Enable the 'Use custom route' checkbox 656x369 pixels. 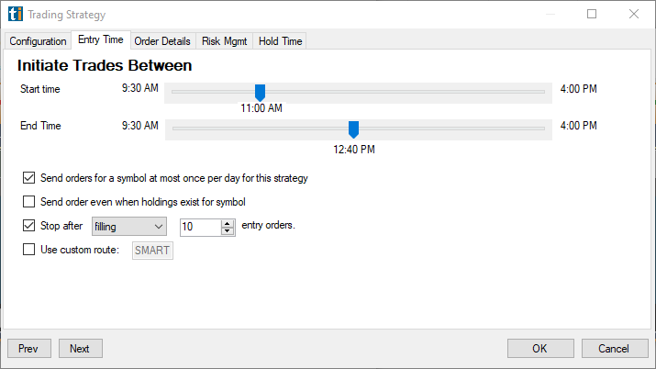29,250
